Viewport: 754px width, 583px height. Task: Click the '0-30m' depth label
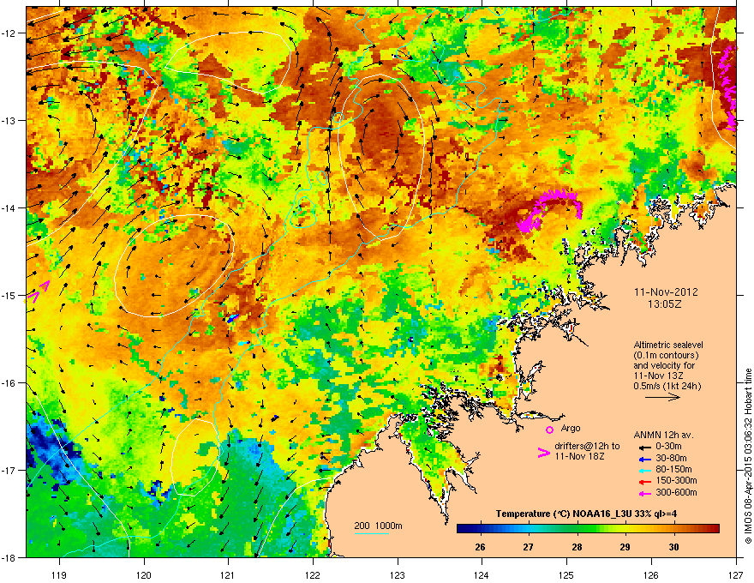click(x=668, y=447)
